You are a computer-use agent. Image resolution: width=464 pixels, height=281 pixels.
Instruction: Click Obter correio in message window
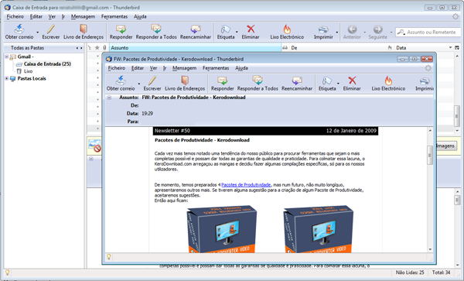pyautogui.click(x=121, y=84)
